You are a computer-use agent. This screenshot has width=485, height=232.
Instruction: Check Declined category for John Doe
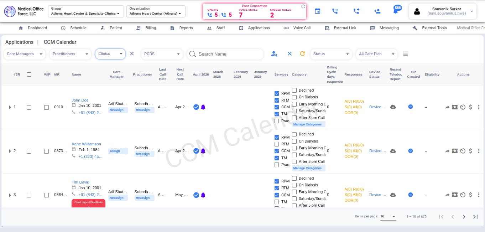294,90
